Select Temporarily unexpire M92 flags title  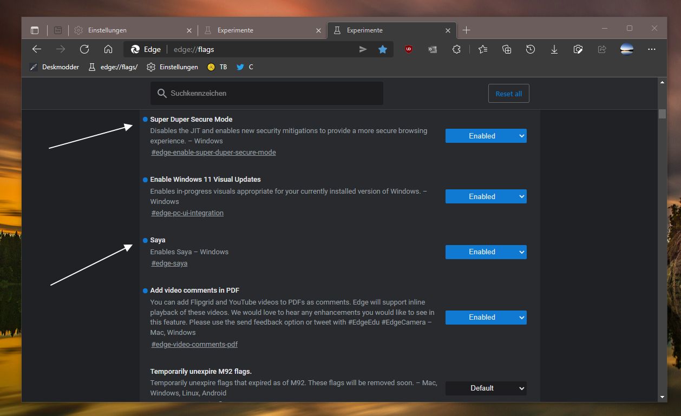coord(201,371)
